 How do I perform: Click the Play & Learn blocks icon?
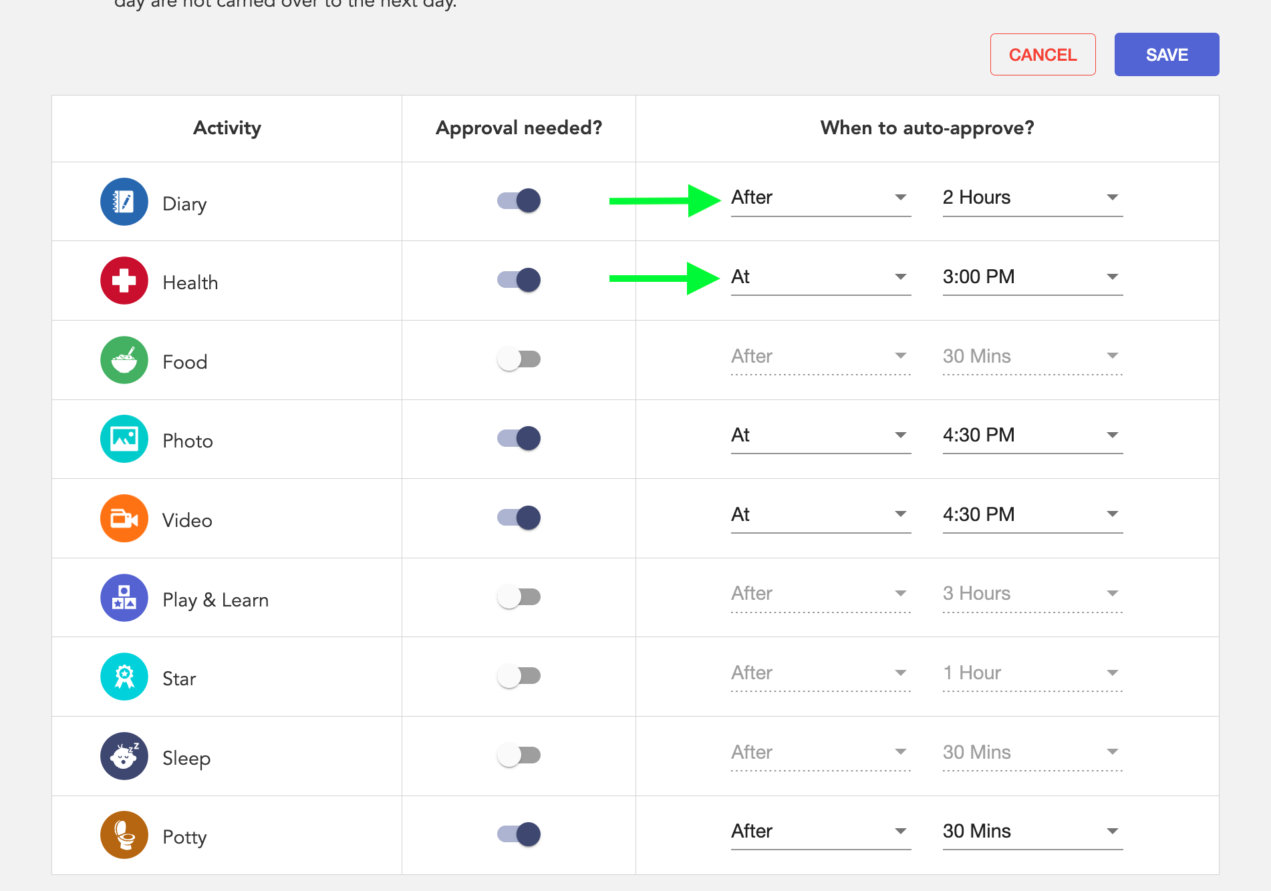(x=124, y=598)
